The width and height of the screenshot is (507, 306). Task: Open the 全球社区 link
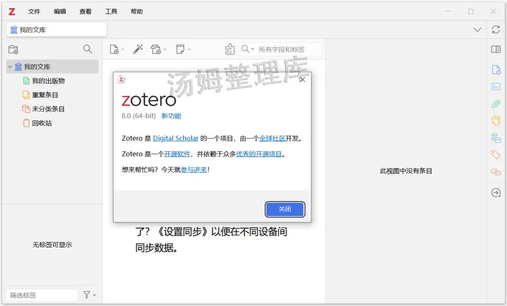[272, 139]
